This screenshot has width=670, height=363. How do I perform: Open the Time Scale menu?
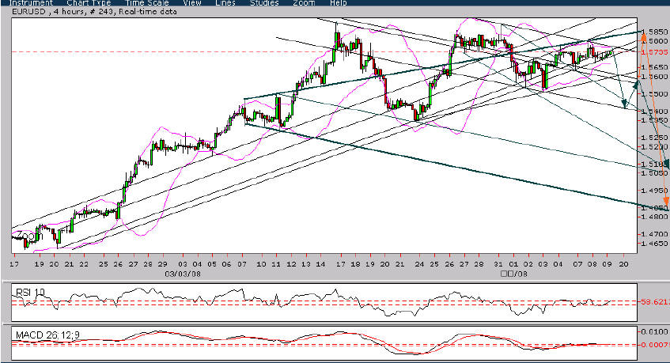click(x=147, y=2)
